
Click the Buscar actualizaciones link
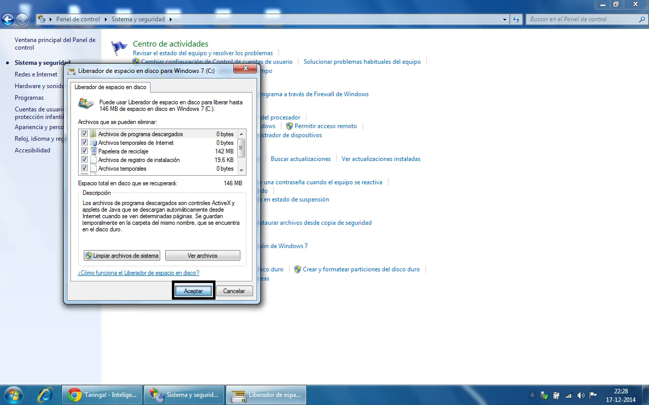(301, 159)
